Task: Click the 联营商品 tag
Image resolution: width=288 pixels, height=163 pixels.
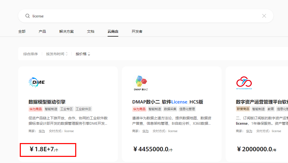Action: pyautogui.click(x=243, y=109)
